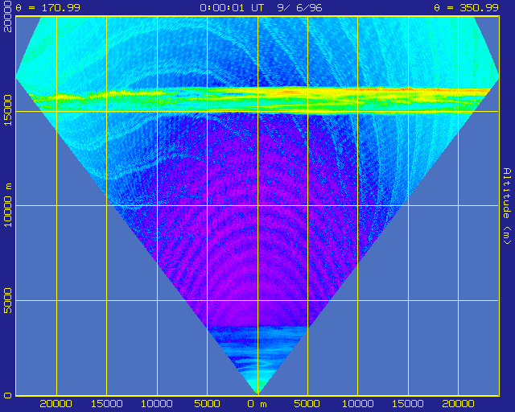Click the 0 m horizontal axis label

click(257, 404)
